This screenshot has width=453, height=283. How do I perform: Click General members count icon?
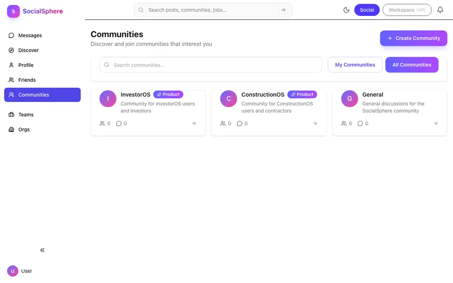tap(344, 124)
